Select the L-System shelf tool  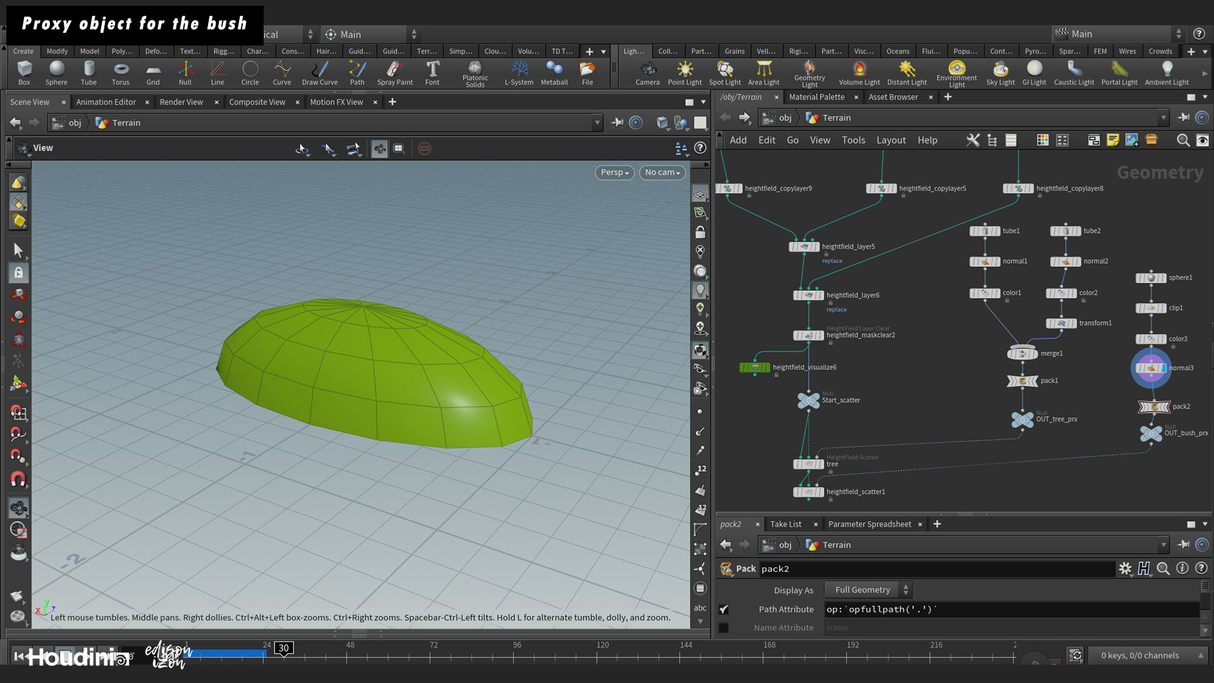coord(519,71)
